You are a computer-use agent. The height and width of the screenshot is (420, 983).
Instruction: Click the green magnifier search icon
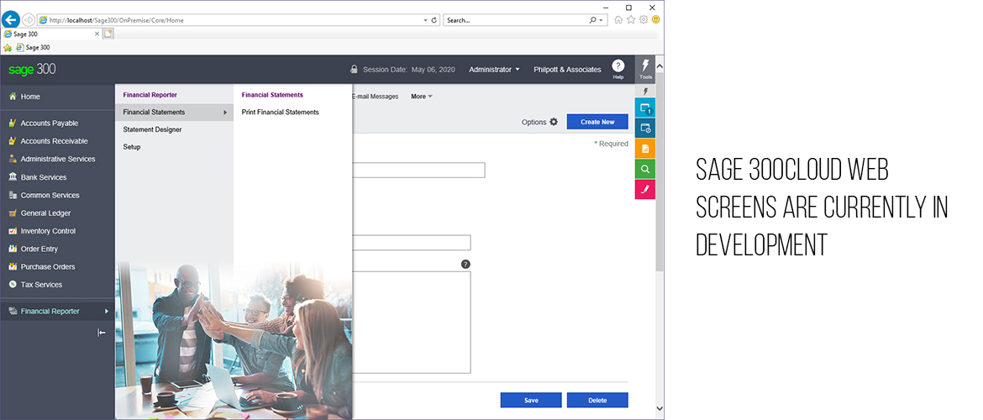click(645, 169)
